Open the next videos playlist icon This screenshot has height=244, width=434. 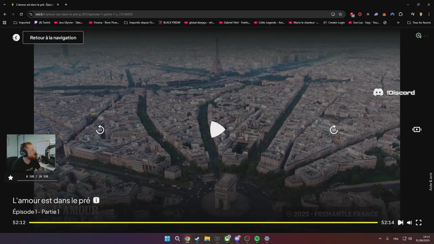pyautogui.click(x=417, y=129)
